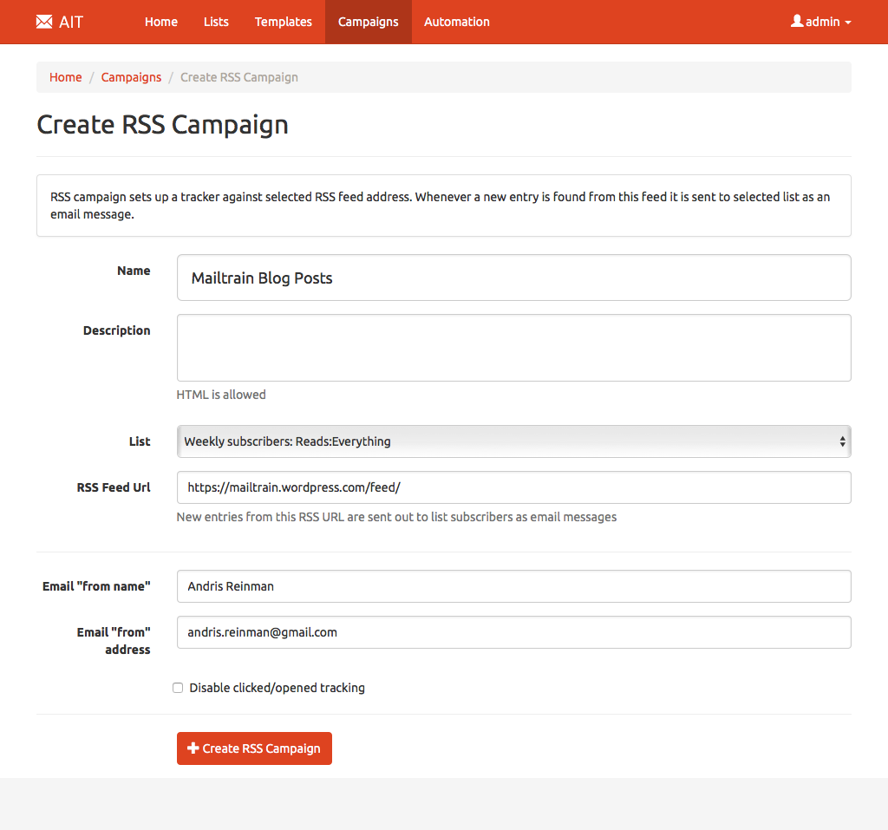Click the Email "from" address field
Viewport: 888px width, 830px height.
tap(513, 632)
